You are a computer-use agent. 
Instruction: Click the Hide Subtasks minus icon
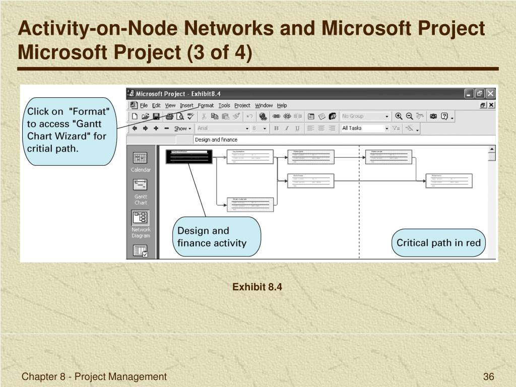[166, 128]
